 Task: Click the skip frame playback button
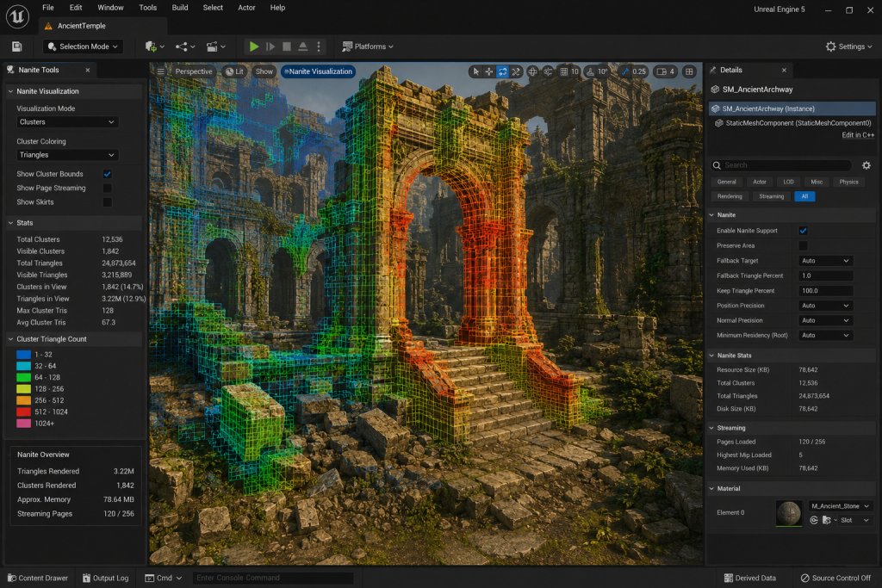click(x=270, y=46)
